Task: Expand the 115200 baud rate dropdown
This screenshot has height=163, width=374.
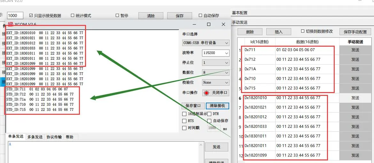Action: 216,53
